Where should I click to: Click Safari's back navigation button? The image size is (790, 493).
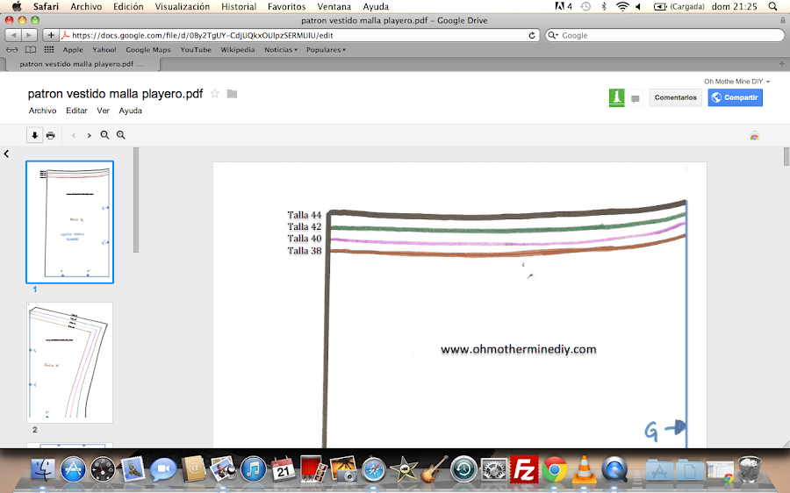13,35
